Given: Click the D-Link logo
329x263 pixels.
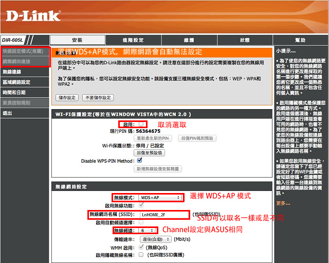Looking at the screenshot, I should [33, 16].
